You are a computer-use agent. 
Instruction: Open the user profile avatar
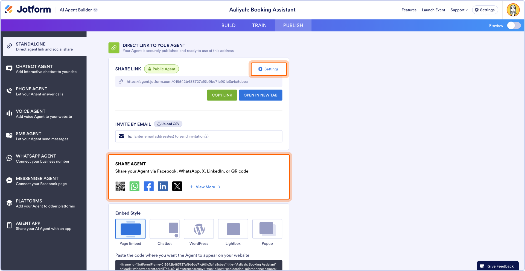pyautogui.click(x=513, y=10)
